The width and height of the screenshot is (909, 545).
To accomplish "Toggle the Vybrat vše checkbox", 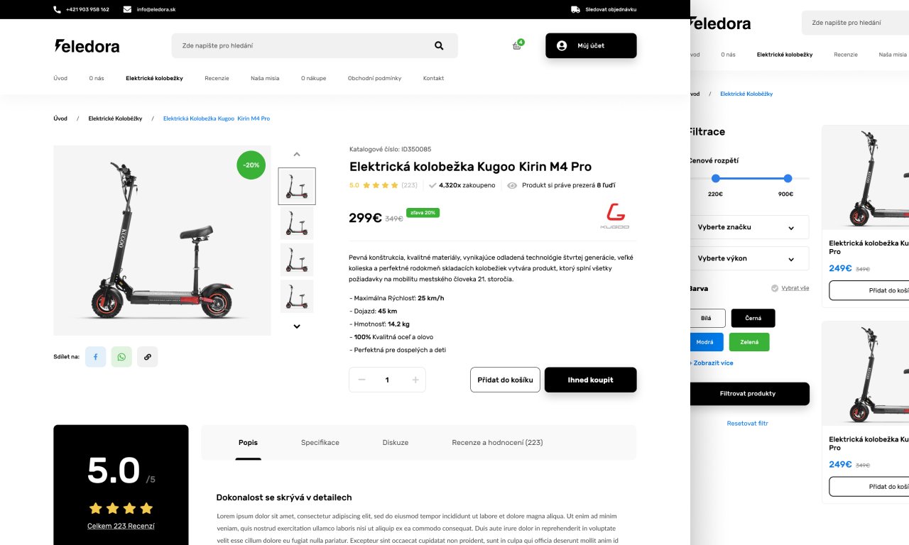I will point(775,288).
